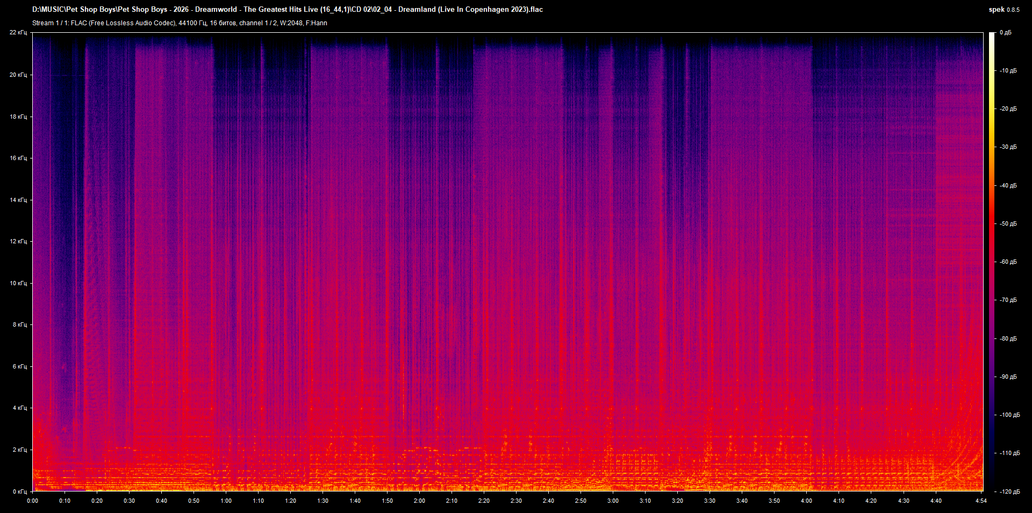Click the 10 кГц frequency axis label
This screenshot has width=1032, height=513.
[19, 282]
